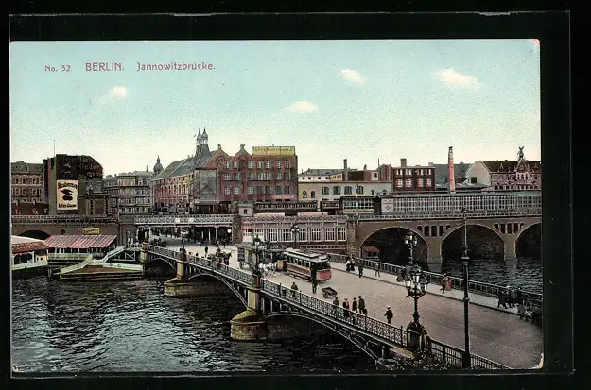Click the Jannowitzbrücke caption text
591x390 pixels.
pos(175,67)
